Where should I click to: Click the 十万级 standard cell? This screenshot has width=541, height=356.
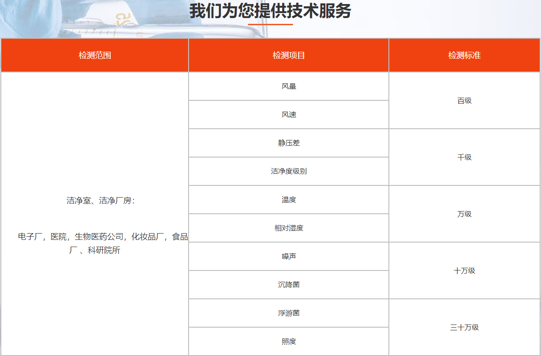point(464,270)
